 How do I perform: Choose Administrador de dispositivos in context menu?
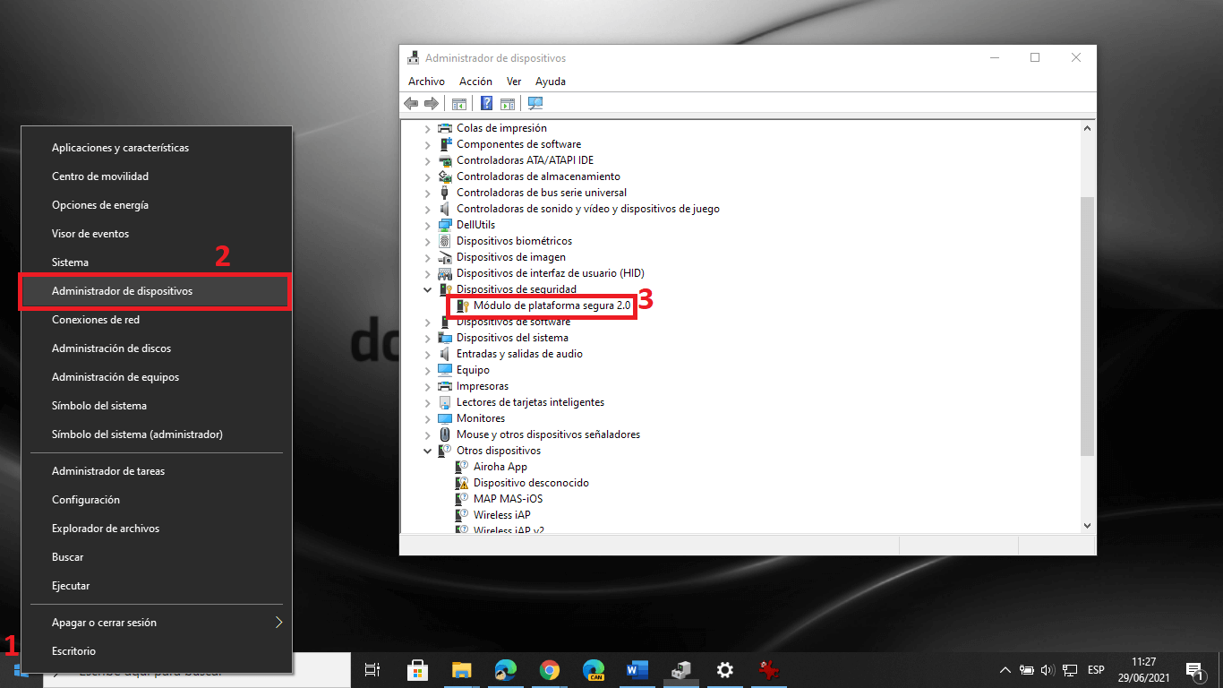[156, 291]
